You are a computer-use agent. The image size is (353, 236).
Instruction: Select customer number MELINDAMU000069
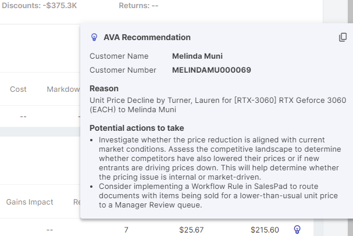pyautogui.click(x=212, y=70)
